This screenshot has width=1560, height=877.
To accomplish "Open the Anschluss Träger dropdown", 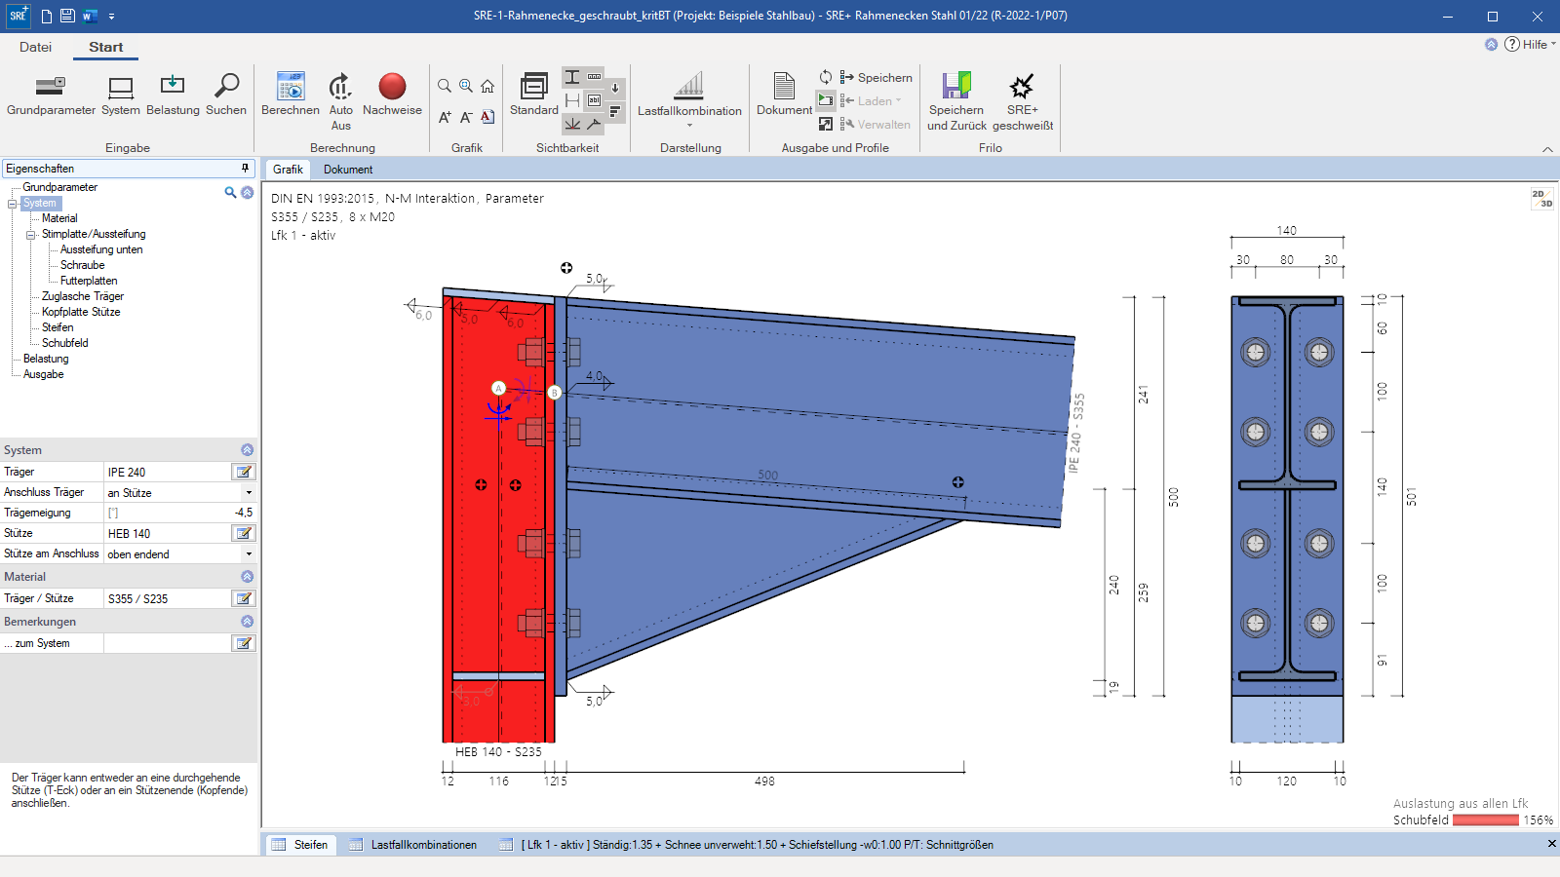I will coord(249,493).
